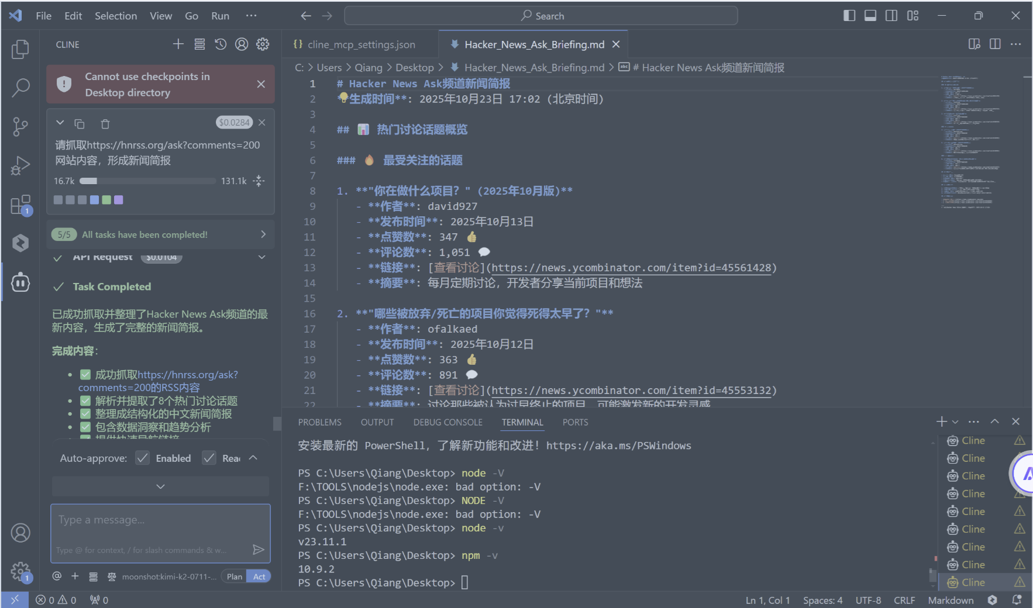The height and width of the screenshot is (608, 1033).
Task: Send message with the arrow icon
Action: (x=258, y=550)
